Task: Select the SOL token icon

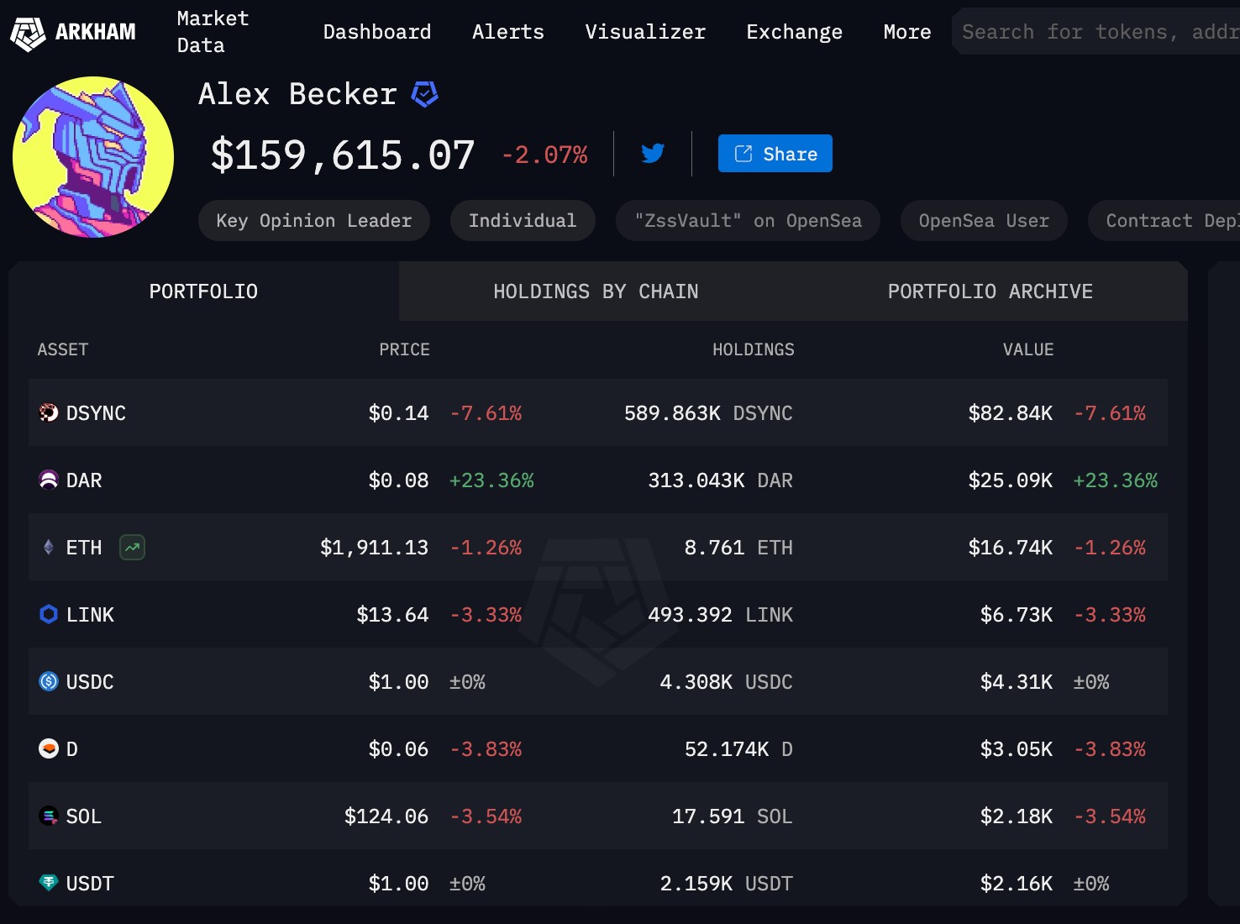Action: (x=46, y=816)
